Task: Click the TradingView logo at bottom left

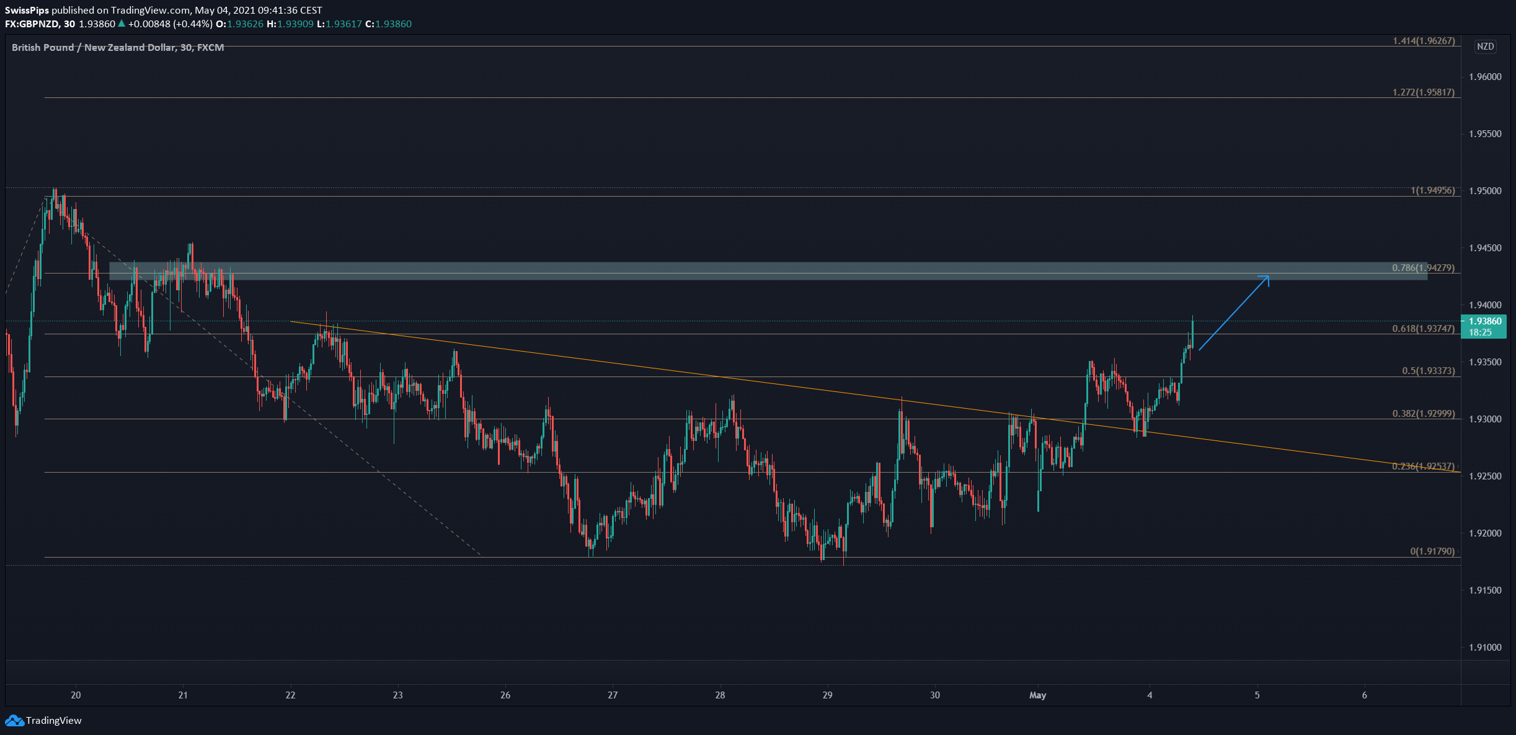Action: click(43, 721)
